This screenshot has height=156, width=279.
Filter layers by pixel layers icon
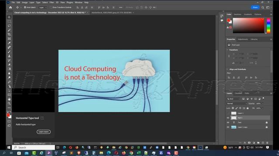point(243,99)
